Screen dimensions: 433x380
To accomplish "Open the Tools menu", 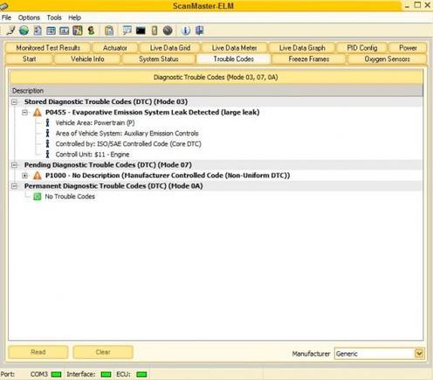I will [x=54, y=17].
